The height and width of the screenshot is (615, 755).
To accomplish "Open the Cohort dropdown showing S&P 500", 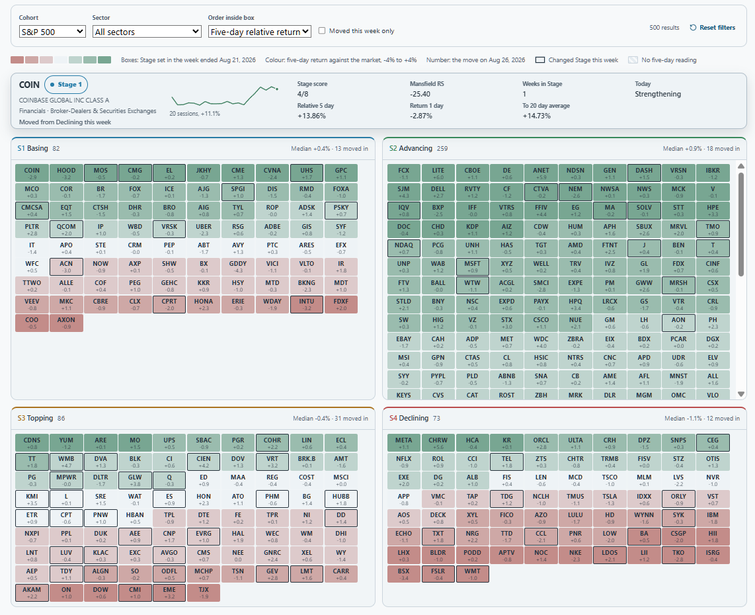I will 52,32.
